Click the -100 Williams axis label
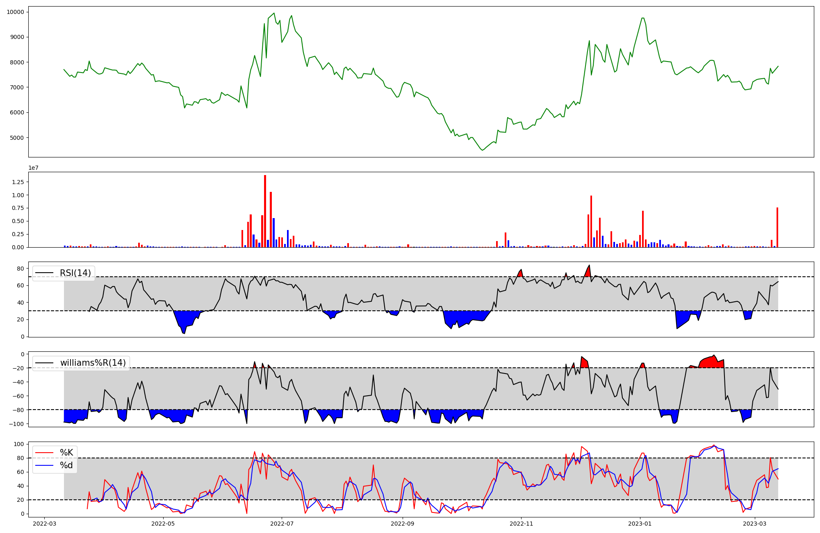The width and height of the screenshot is (820, 533). tap(16, 424)
